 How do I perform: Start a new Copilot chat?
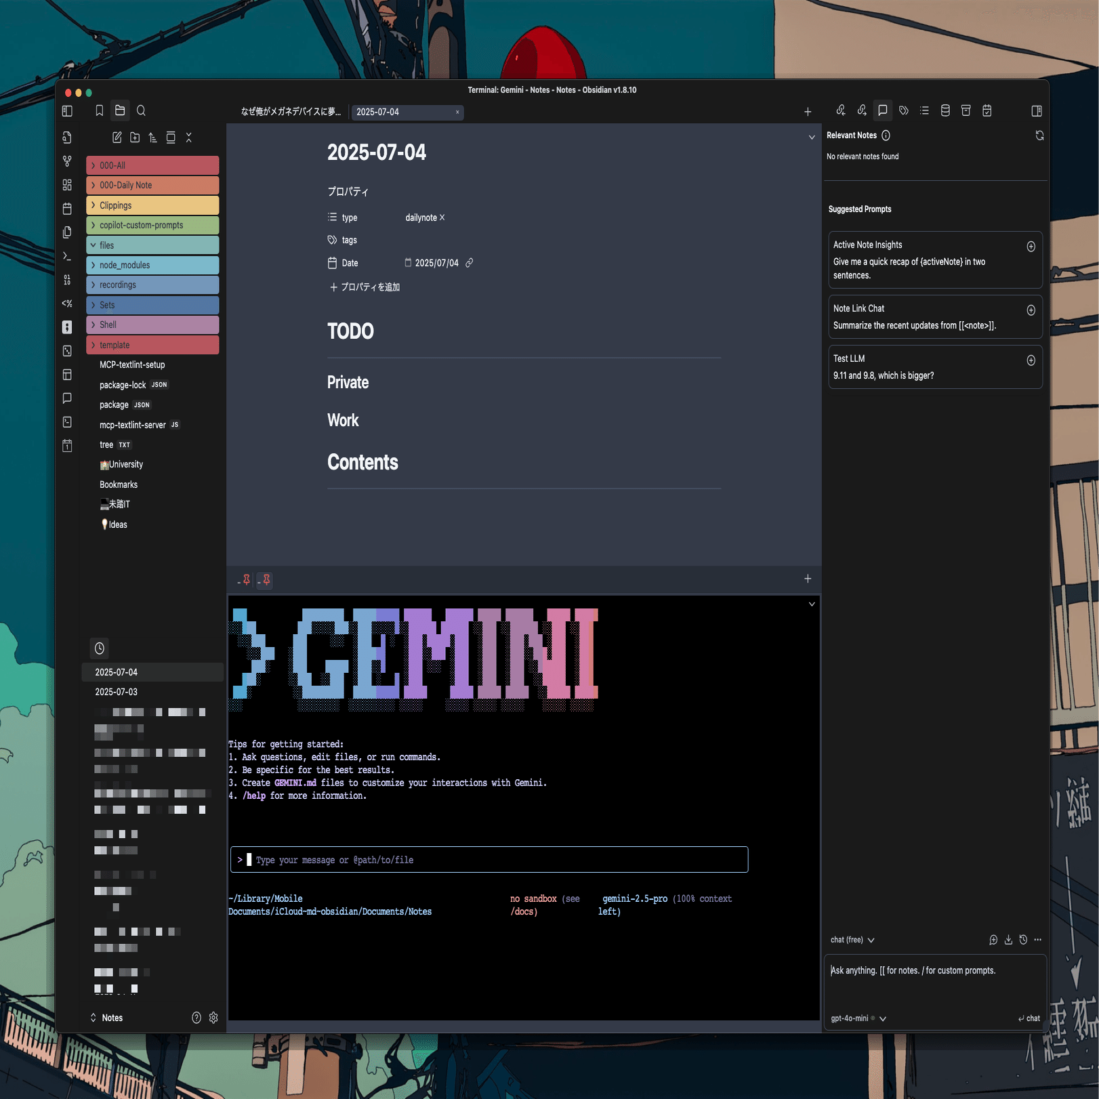pos(993,940)
